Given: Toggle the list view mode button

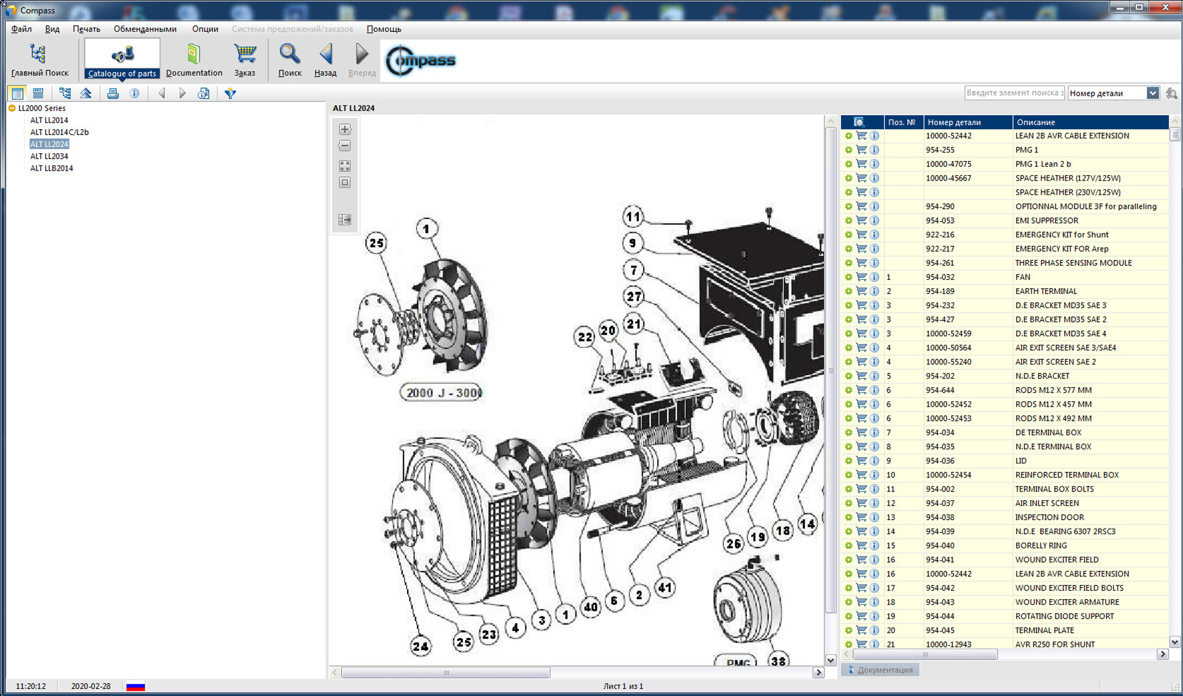Looking at the screenshot, I should pos(17,93).
